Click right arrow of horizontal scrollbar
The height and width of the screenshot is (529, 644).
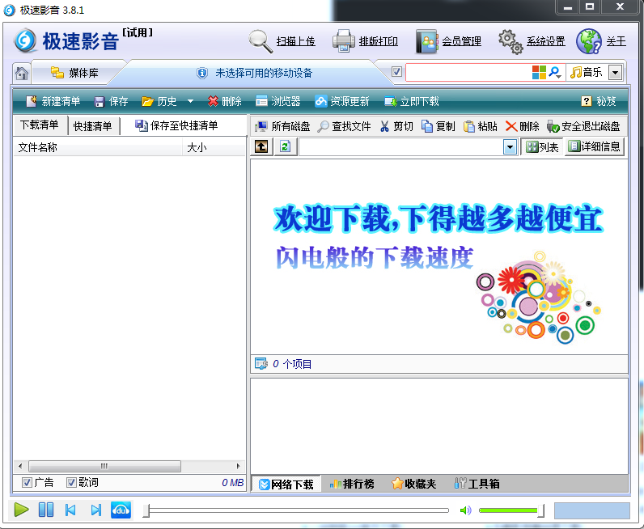click(238, 466)
